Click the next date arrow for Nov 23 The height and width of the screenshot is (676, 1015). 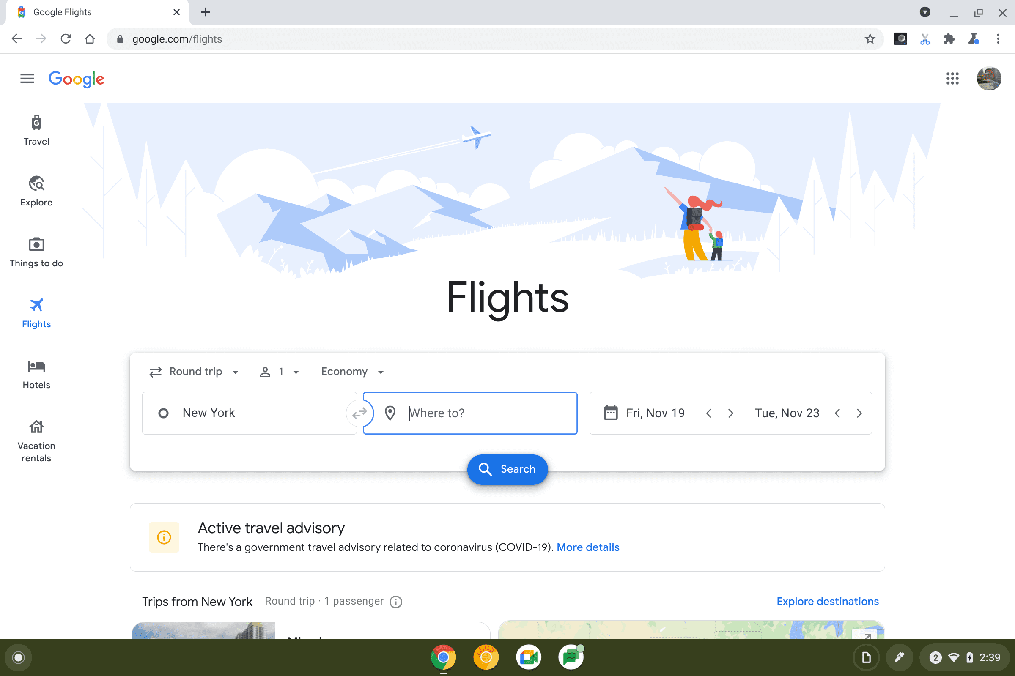point(860,413)
